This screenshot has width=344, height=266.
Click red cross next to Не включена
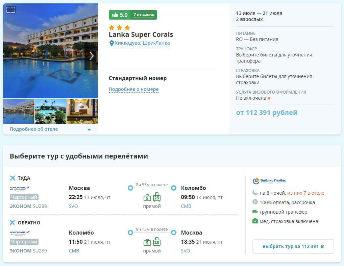[x=269, y=98]
